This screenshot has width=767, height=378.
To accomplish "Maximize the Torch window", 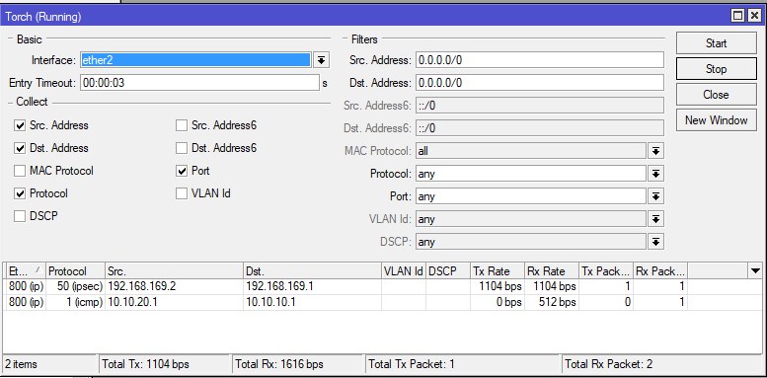I will (737, 16).
